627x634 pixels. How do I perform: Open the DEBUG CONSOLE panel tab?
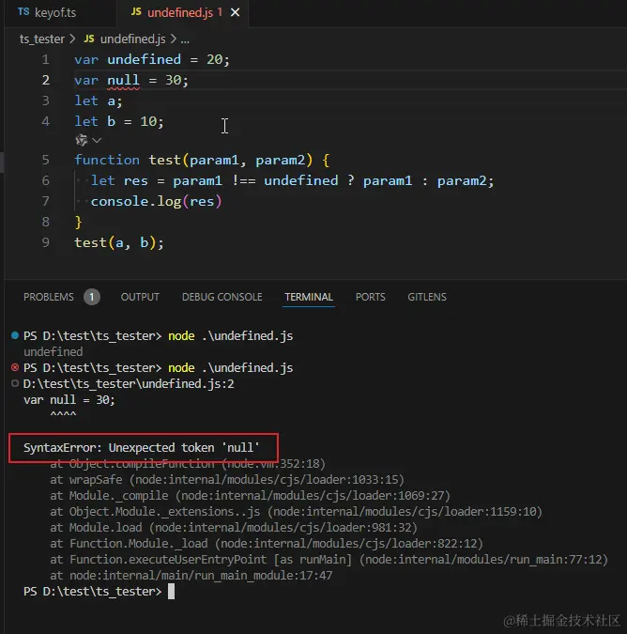point(222,297)
